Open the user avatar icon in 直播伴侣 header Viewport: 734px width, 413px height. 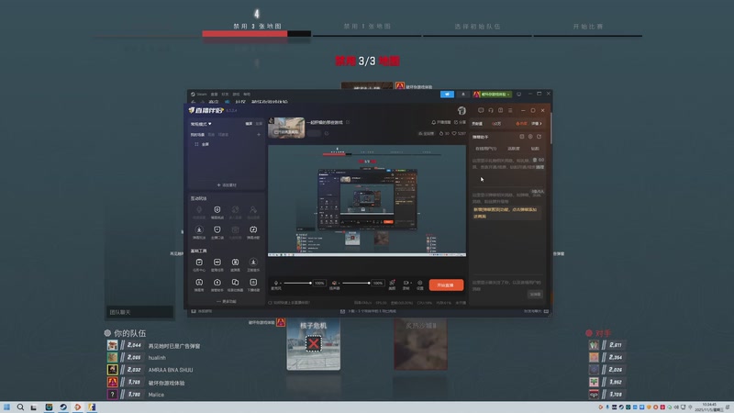tap(462, 110)
